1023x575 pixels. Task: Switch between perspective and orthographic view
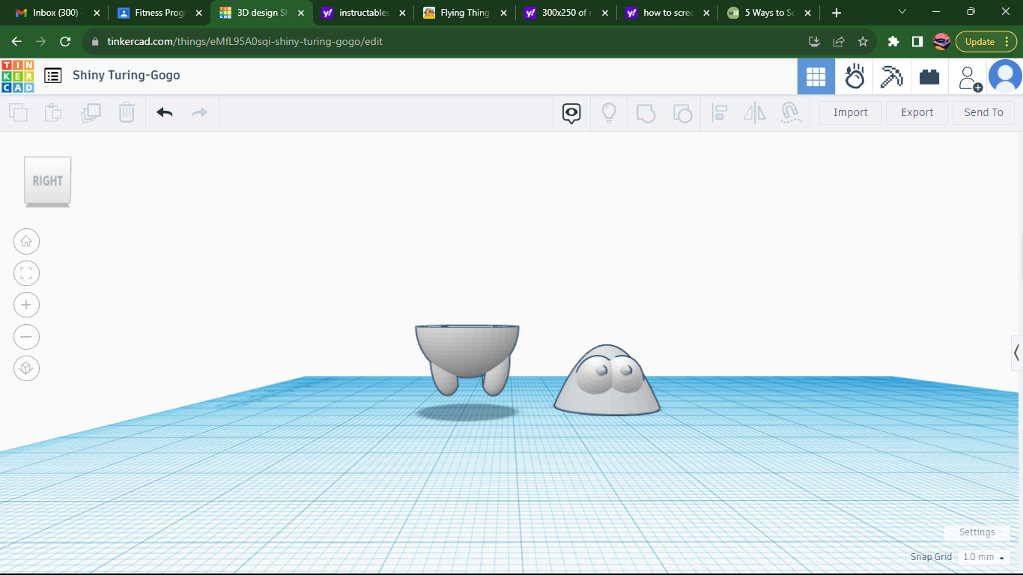click(x=26, y=368)
